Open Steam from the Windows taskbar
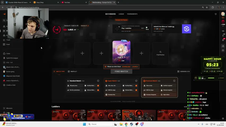This screenshot has height=127, width=226. pyautogui.click(x=131, y=124)
